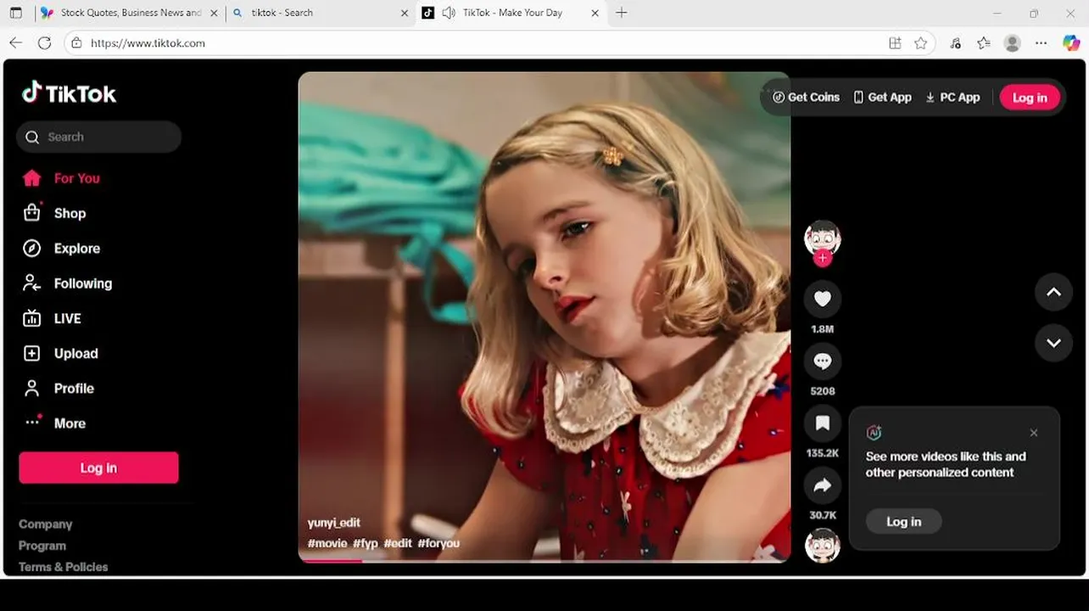Mute the TikTok tab audio icon
Image resolution: width=1089 pixels, height=611 pixels.
449,13
